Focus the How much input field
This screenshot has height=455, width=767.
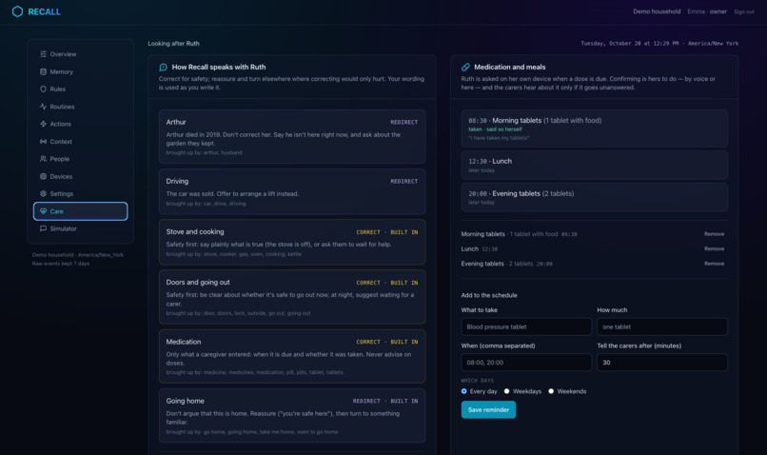661,326
